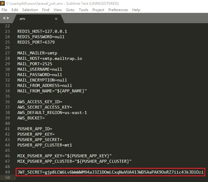This screenshot has width=208, height=182.
Task: Click line MAIL_PORT=2525
Action: click(35, 64)
